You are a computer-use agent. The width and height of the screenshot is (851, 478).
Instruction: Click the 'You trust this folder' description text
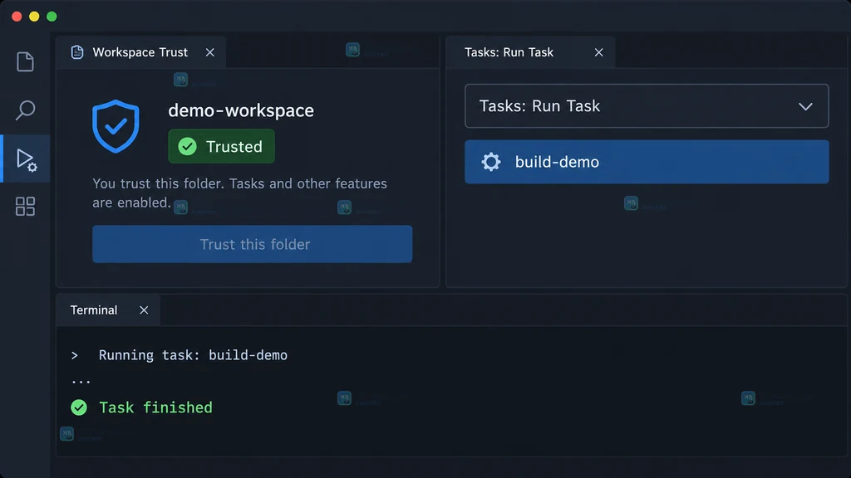[239, 193]
